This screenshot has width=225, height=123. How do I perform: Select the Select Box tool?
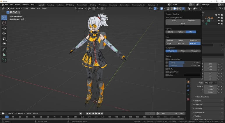click(4, 18)
